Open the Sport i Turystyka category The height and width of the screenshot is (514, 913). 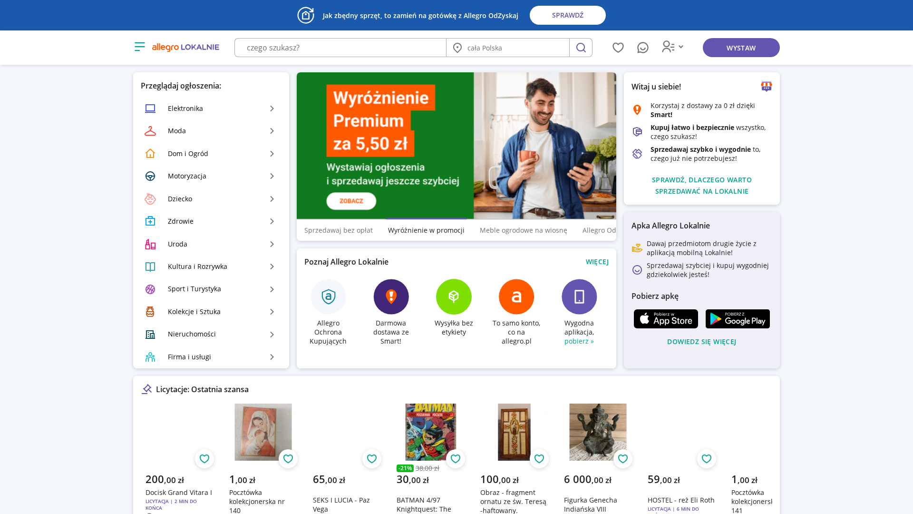point(211,289)
